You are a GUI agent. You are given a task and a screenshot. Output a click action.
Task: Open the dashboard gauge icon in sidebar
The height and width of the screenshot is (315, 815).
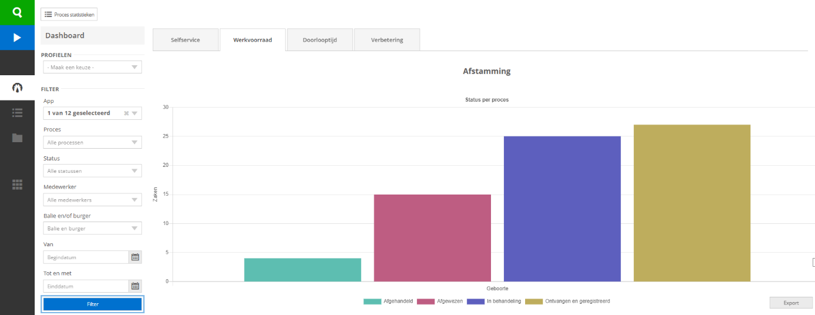pos(17,88)
